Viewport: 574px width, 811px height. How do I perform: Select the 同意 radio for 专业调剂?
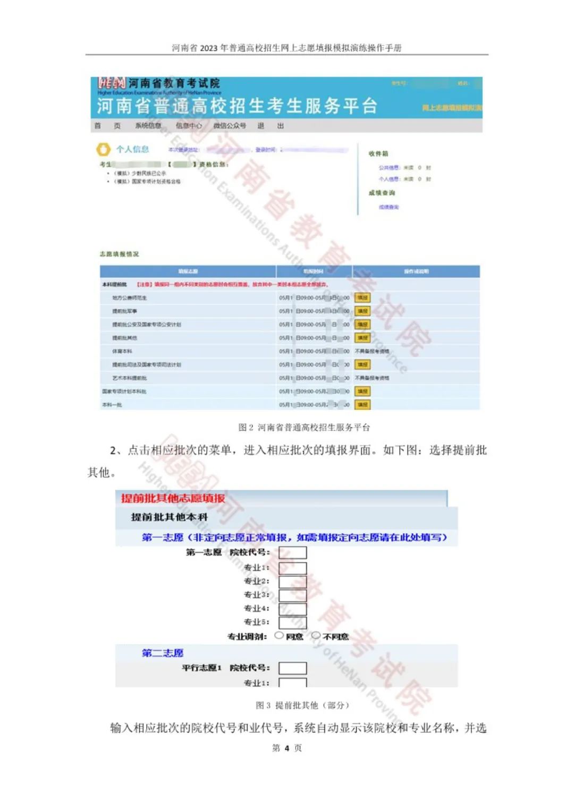(279, 635)
